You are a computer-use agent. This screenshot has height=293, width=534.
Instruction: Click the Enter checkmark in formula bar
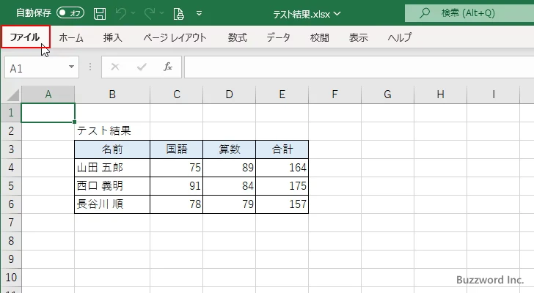tap(142, 67)
